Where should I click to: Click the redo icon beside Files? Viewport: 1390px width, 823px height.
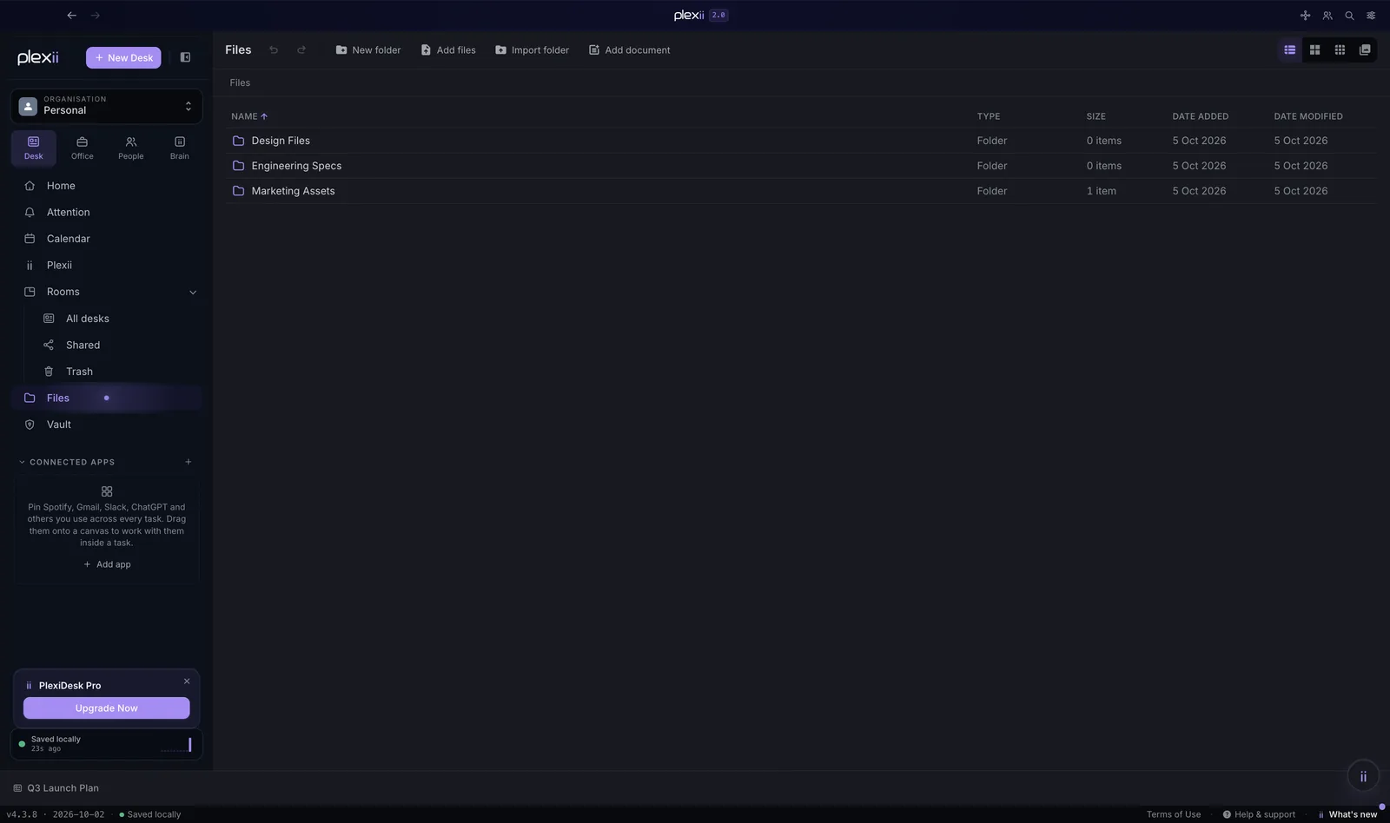[301, 50]
